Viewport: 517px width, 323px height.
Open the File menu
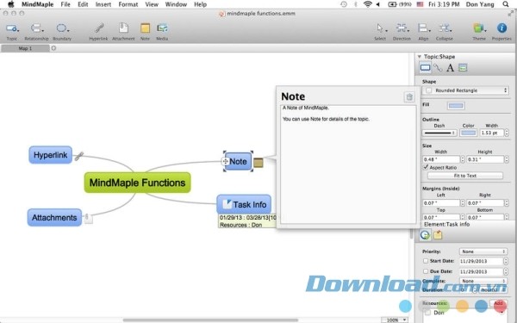(65, 4)
